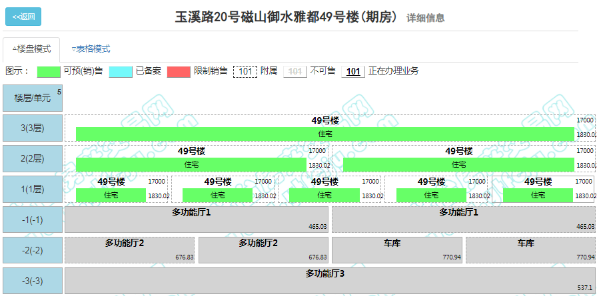This screenshot has height=296, width=597.
Task: Click the <<返回 back button
Action: pos(23,17)
